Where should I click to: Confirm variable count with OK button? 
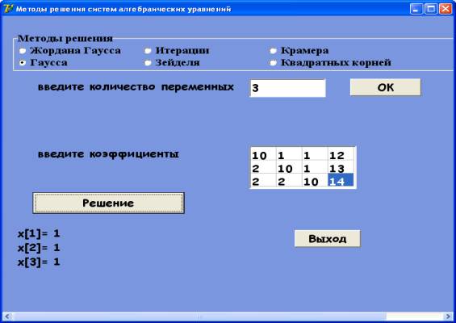(385, 87)
